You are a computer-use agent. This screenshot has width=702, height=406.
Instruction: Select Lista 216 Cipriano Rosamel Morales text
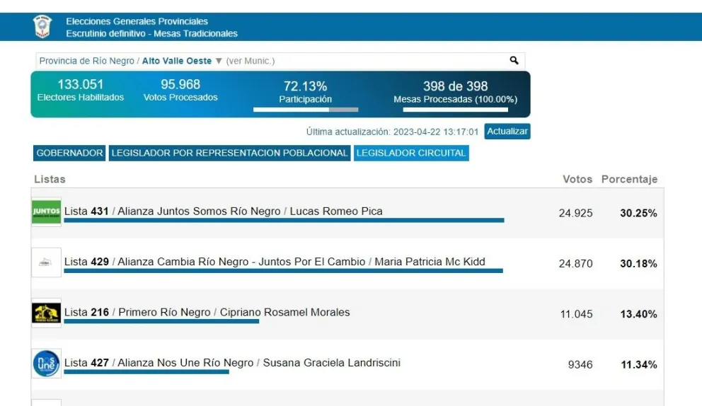[x=207, y=313]
